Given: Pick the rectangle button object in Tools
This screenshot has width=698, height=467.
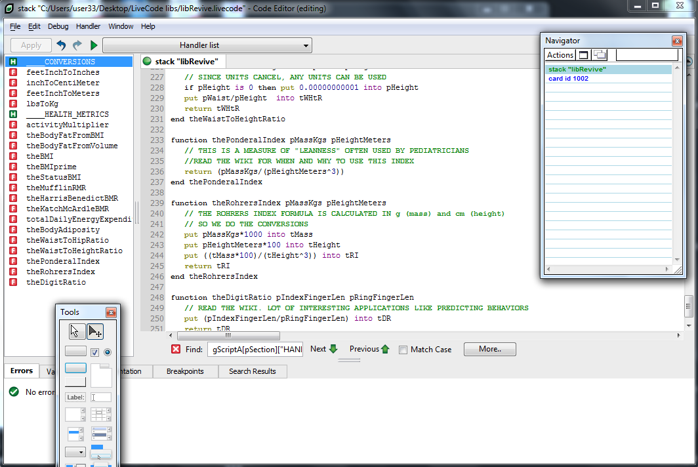Looking at the screenshot, I should coord(75,382).
